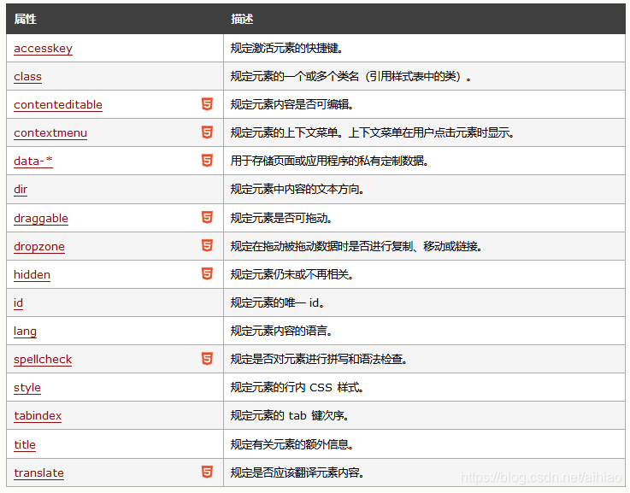Click the 属性 column header
The image size is (630, 493).
pyautogui.click(x=26, y=19)
